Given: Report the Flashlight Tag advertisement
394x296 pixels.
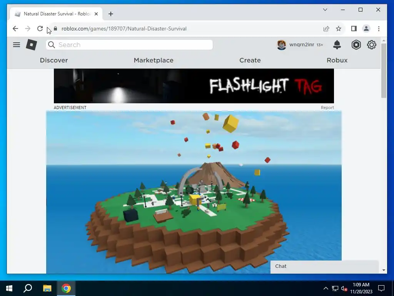Looking at the screenshot, I should point(327,108).
